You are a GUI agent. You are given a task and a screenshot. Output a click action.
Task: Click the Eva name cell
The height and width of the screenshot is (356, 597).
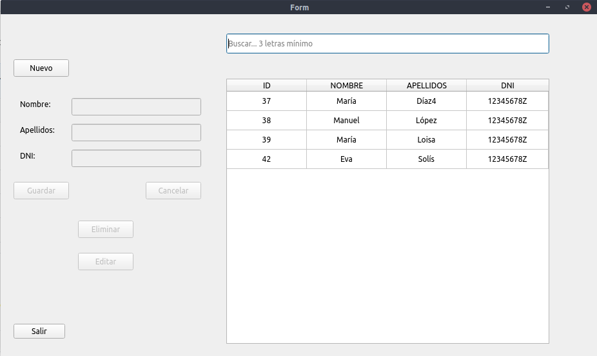tap(346, 159)
